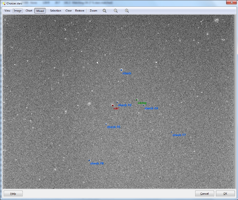Image resolution: width=238 pixels, height=200 pixels.
Task: Click the topmost blue check star marker
Action: click(121, 70)
